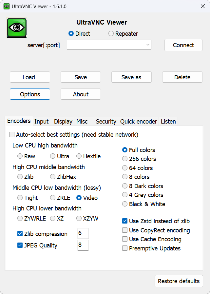Click the Restore defaults button
This screenshot has width=210, height=294.
pos(179,281)
